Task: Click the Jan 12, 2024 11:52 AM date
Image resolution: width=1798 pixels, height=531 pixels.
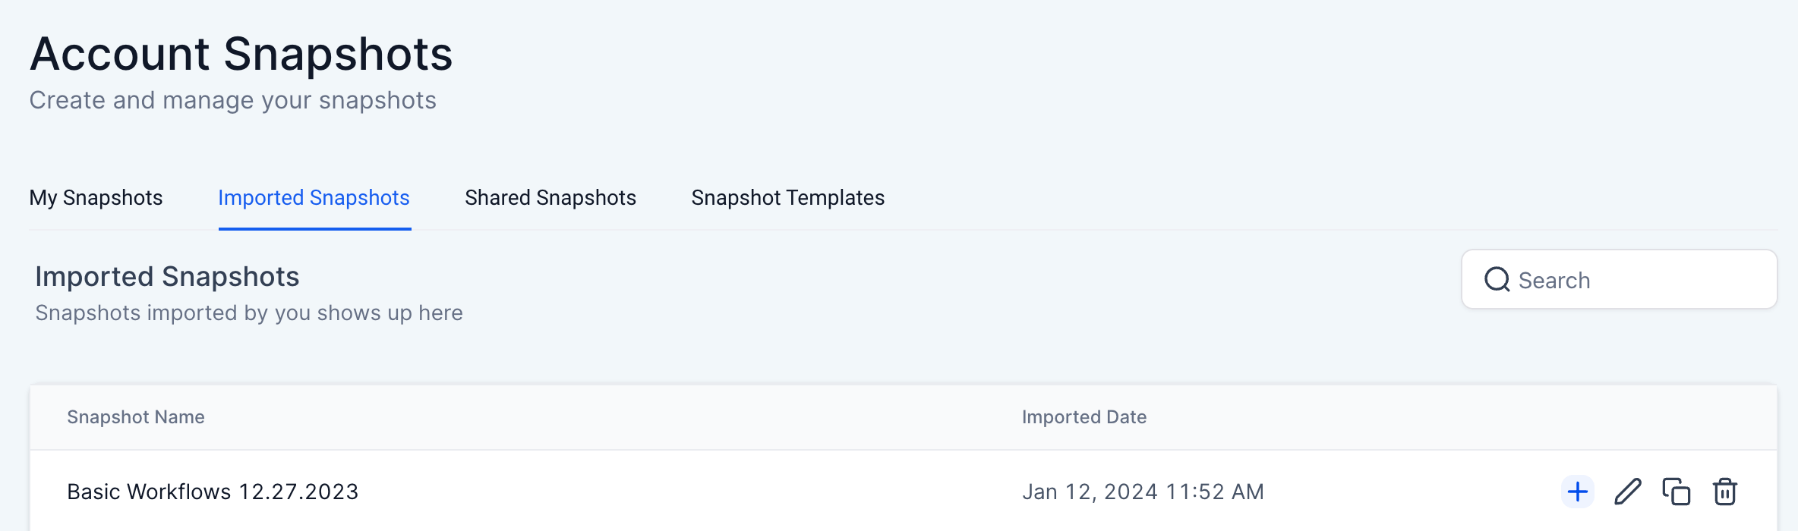Action: click(1142, 492)
